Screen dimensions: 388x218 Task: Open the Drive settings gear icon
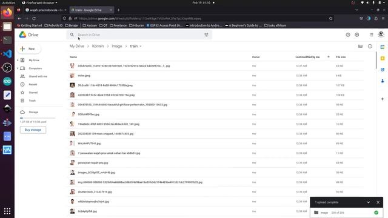(357, 35)
